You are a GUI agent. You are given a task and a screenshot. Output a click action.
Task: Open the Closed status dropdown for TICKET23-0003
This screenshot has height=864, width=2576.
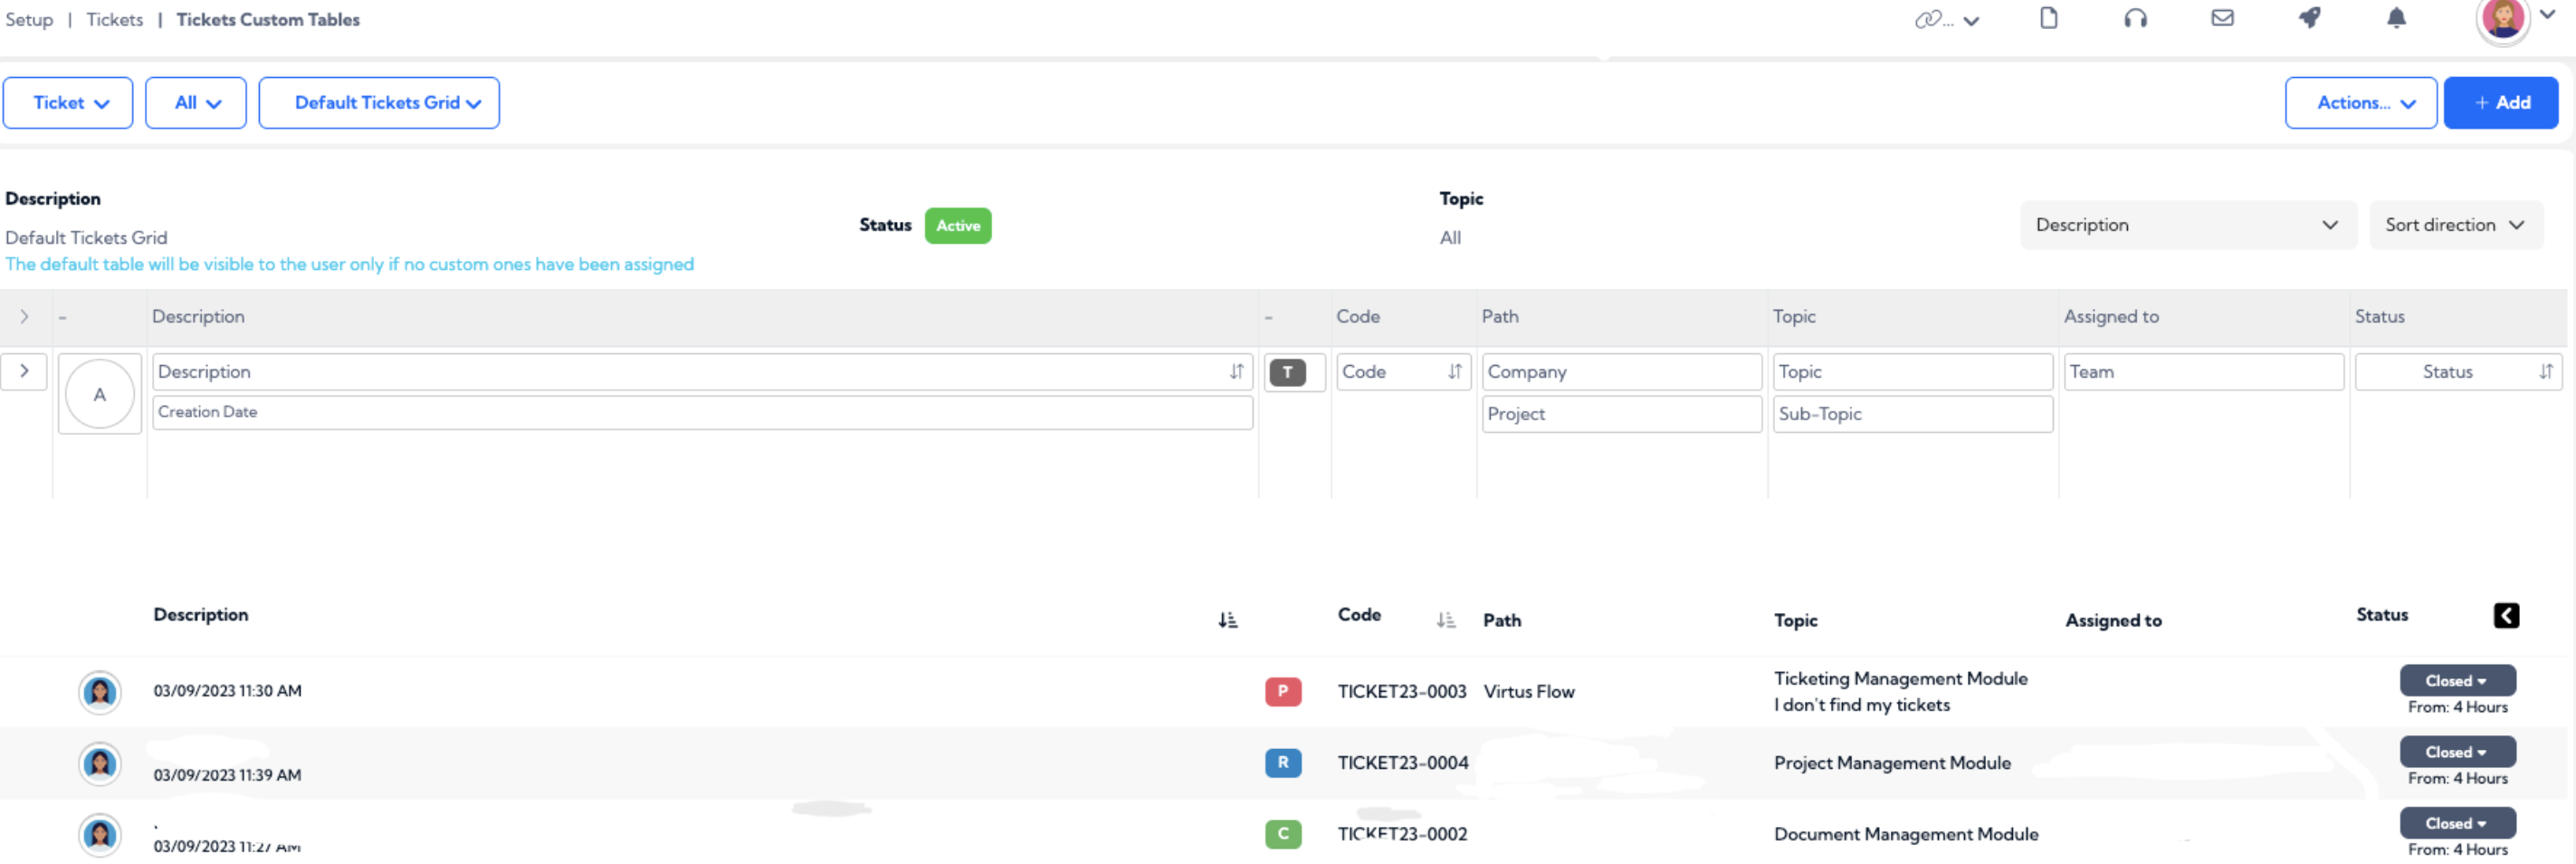(x=2457, y=681)
